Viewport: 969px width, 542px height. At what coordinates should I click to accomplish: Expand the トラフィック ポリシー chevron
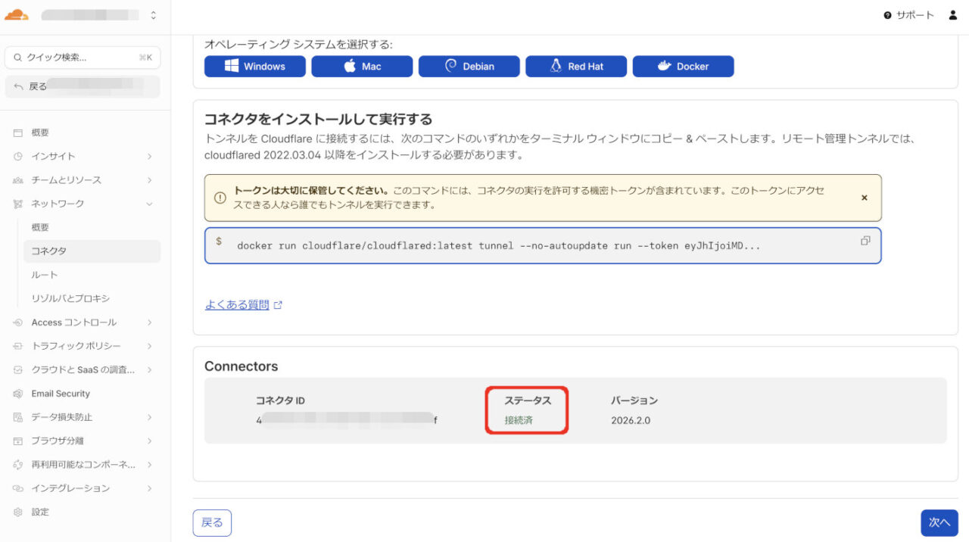(149, 346)
